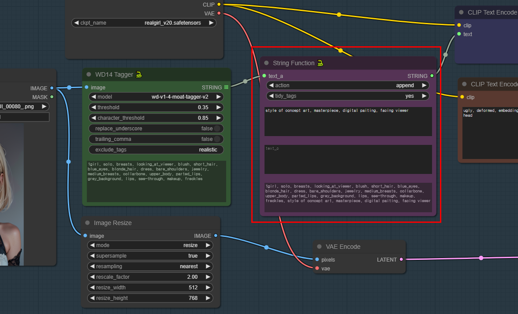
Task: Switch supersample value with its right arrow
Action: tap(208, 255)
